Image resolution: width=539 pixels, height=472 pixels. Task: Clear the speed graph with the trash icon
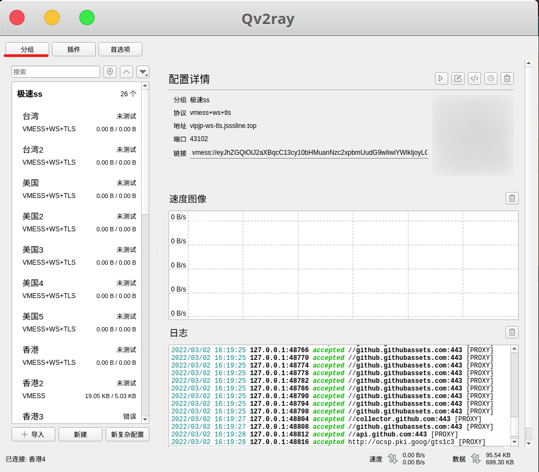(512, 198)
